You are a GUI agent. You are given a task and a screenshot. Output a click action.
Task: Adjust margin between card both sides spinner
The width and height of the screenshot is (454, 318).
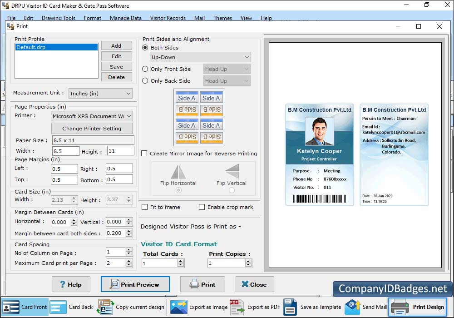coord(129,233)
